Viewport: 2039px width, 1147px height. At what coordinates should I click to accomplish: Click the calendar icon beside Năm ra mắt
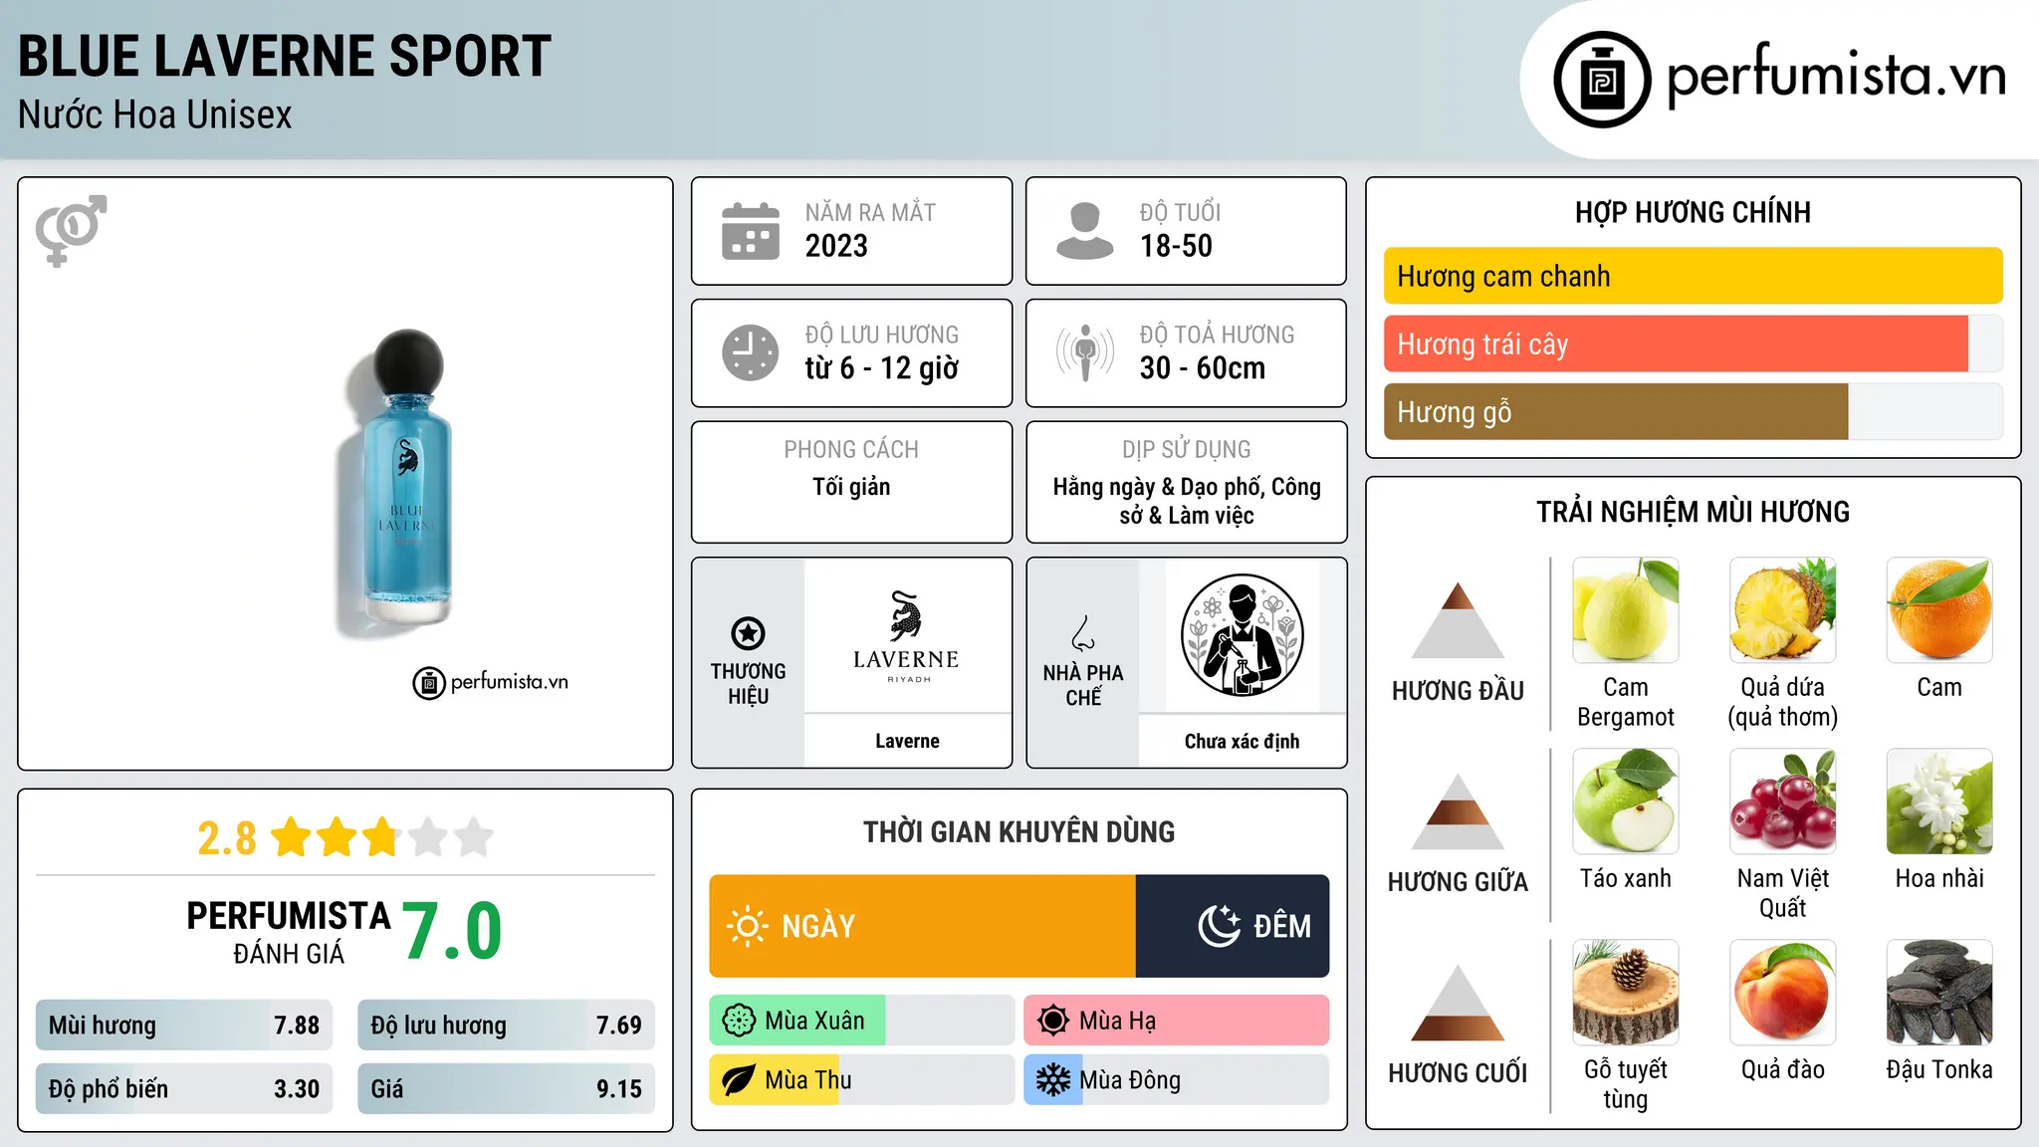(x=751, y=231)
